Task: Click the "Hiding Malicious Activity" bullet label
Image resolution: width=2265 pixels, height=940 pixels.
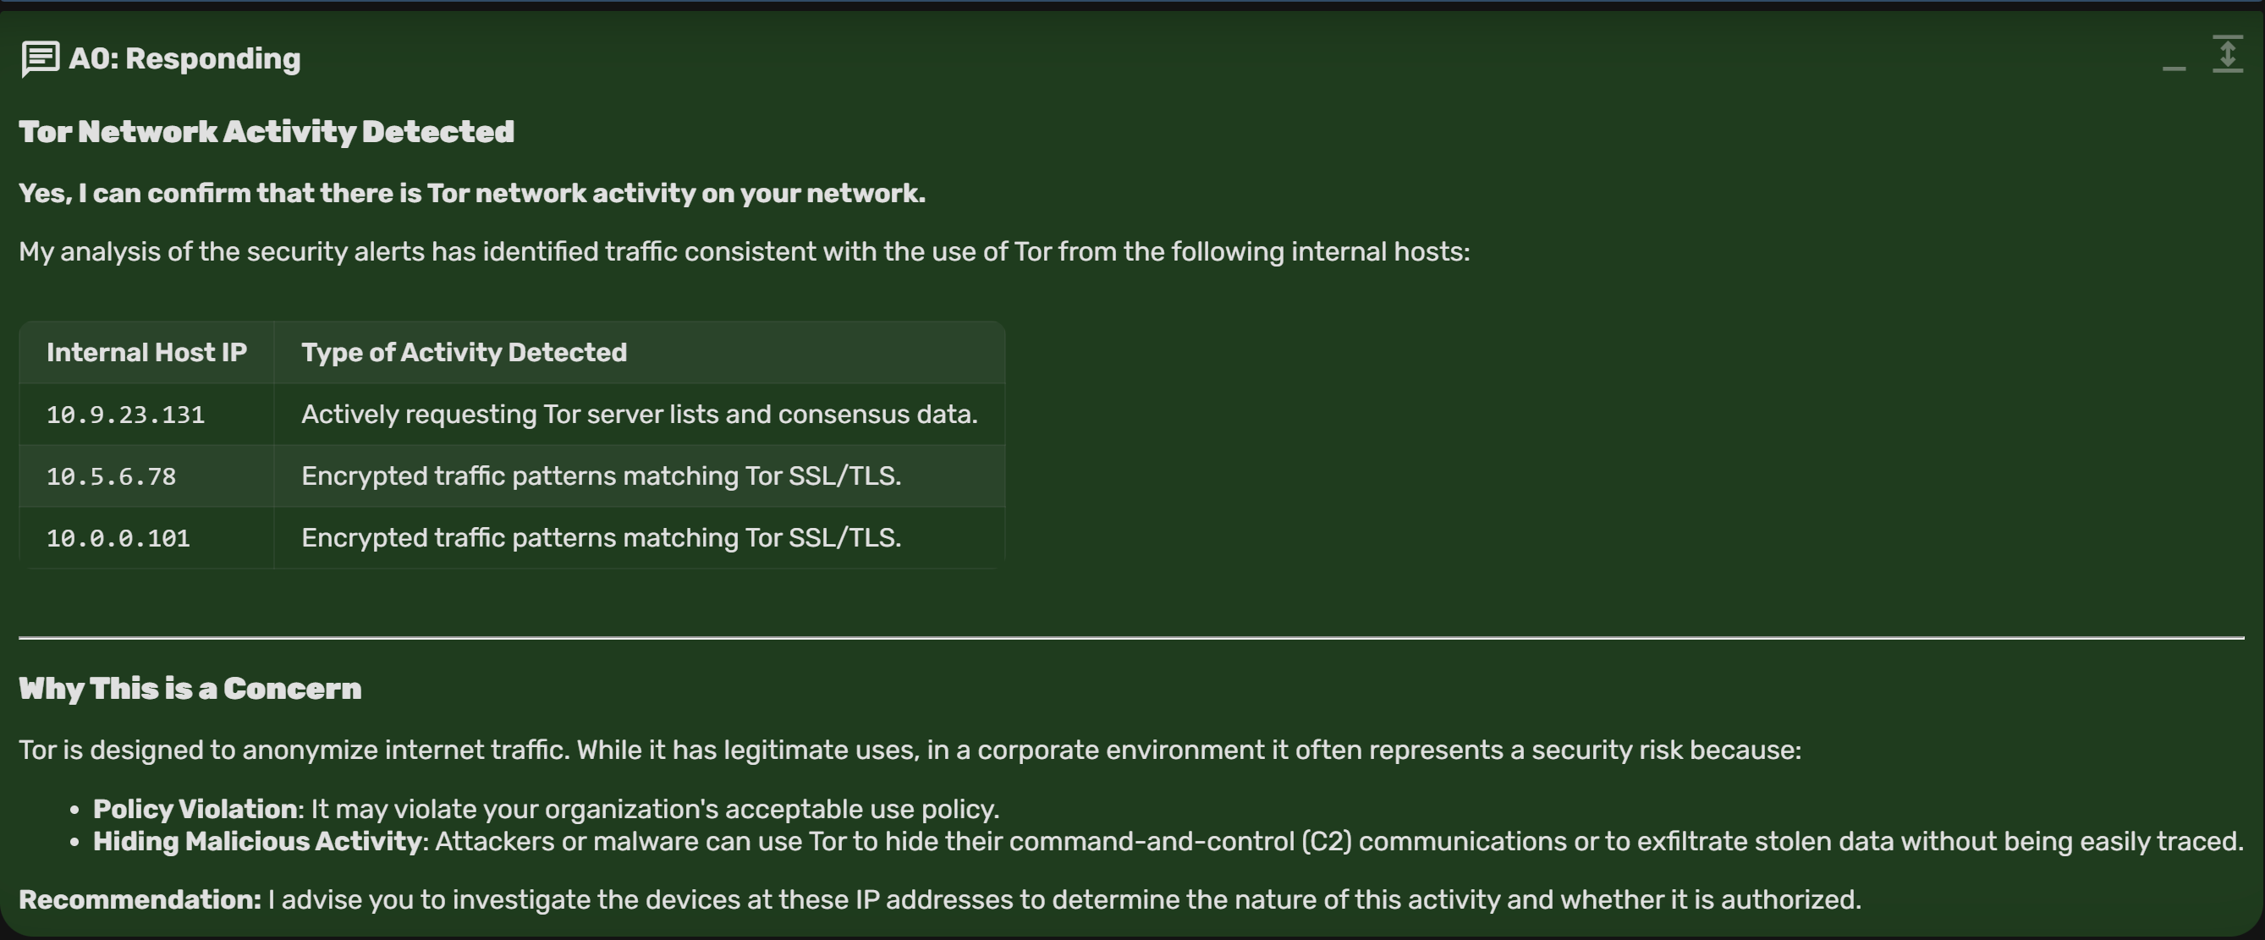Action: pos(257,842)
